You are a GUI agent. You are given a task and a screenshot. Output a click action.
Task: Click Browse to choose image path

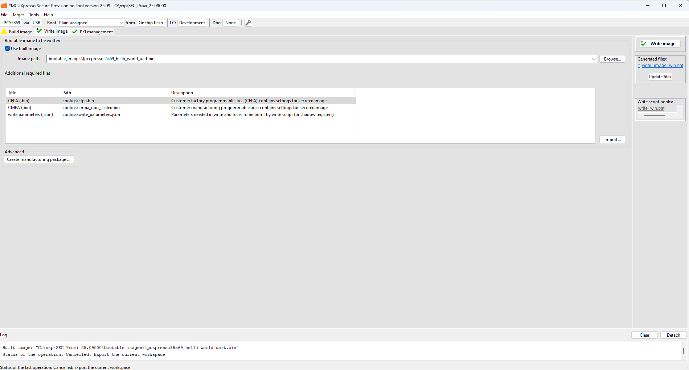(x=612, y=59)
